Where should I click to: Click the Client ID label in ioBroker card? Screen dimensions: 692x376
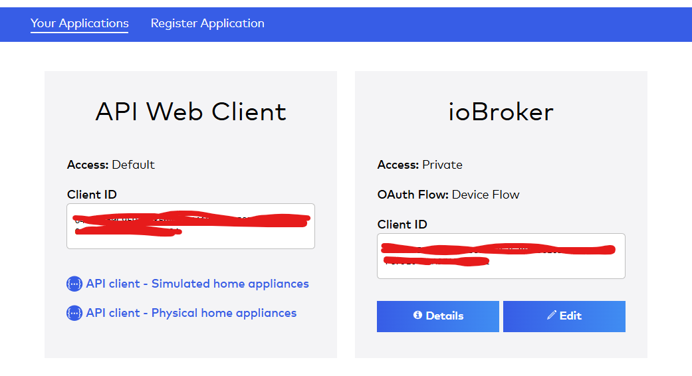point(402,225)
